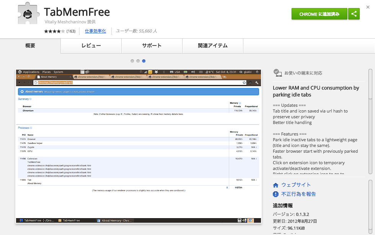Click the device compatibility checkmark icon
Viewport: 375px width, 235px height.
277,73
